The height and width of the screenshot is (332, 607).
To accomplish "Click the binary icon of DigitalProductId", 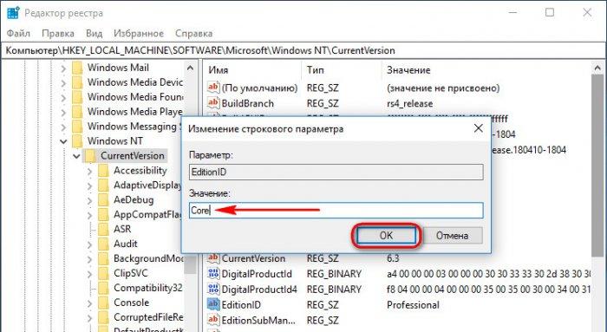I will (x=213, y=274).
